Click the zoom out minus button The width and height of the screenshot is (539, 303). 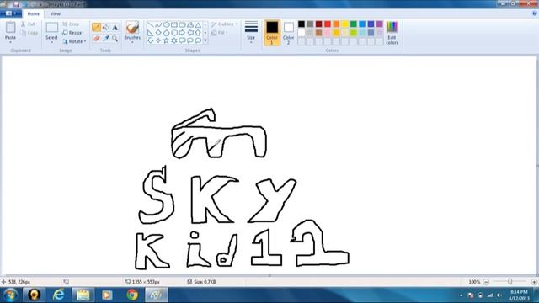tap(486, 282)
